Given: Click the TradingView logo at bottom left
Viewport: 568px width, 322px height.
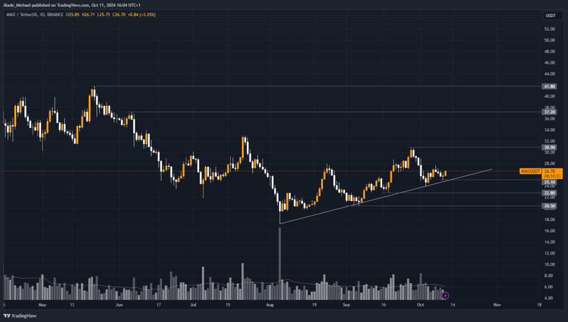Looking at the screenshot, I should pyautogui.click(x=20, y=316).
